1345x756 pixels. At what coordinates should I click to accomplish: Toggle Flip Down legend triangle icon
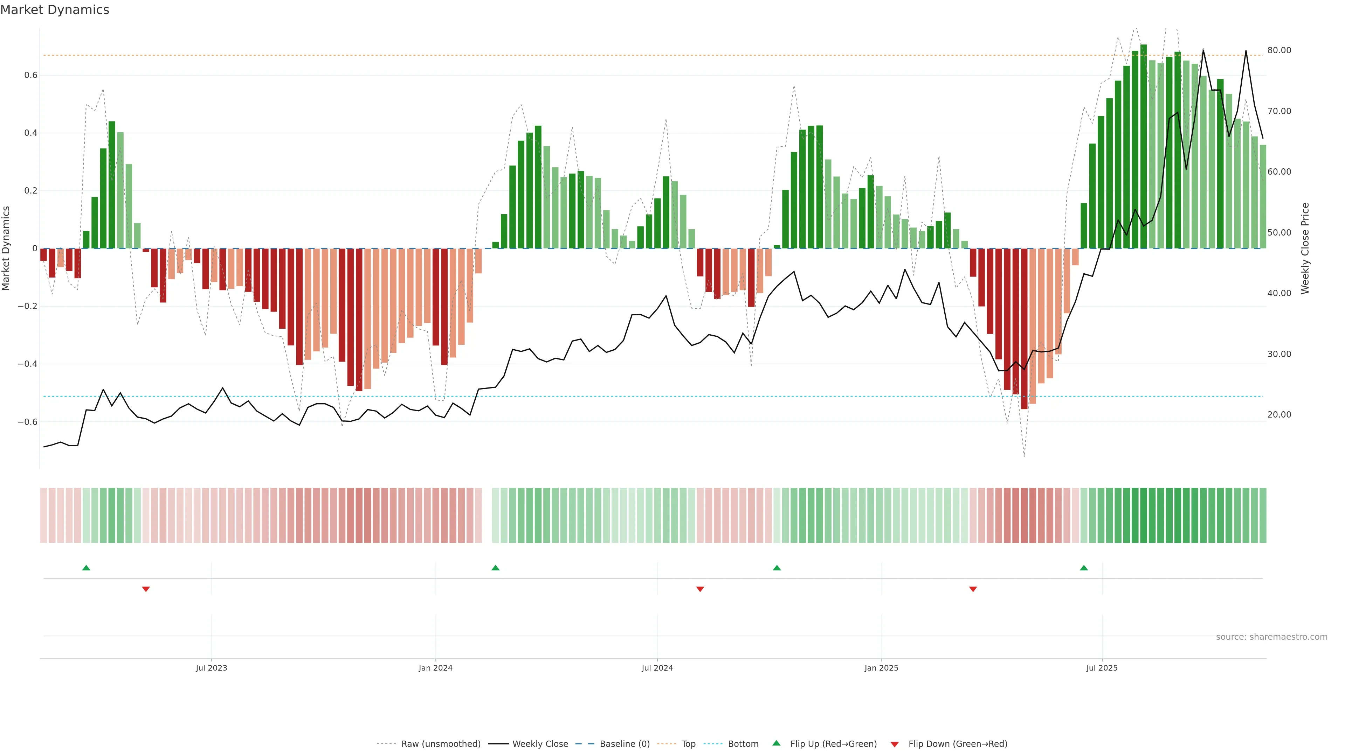coord(895,744)
